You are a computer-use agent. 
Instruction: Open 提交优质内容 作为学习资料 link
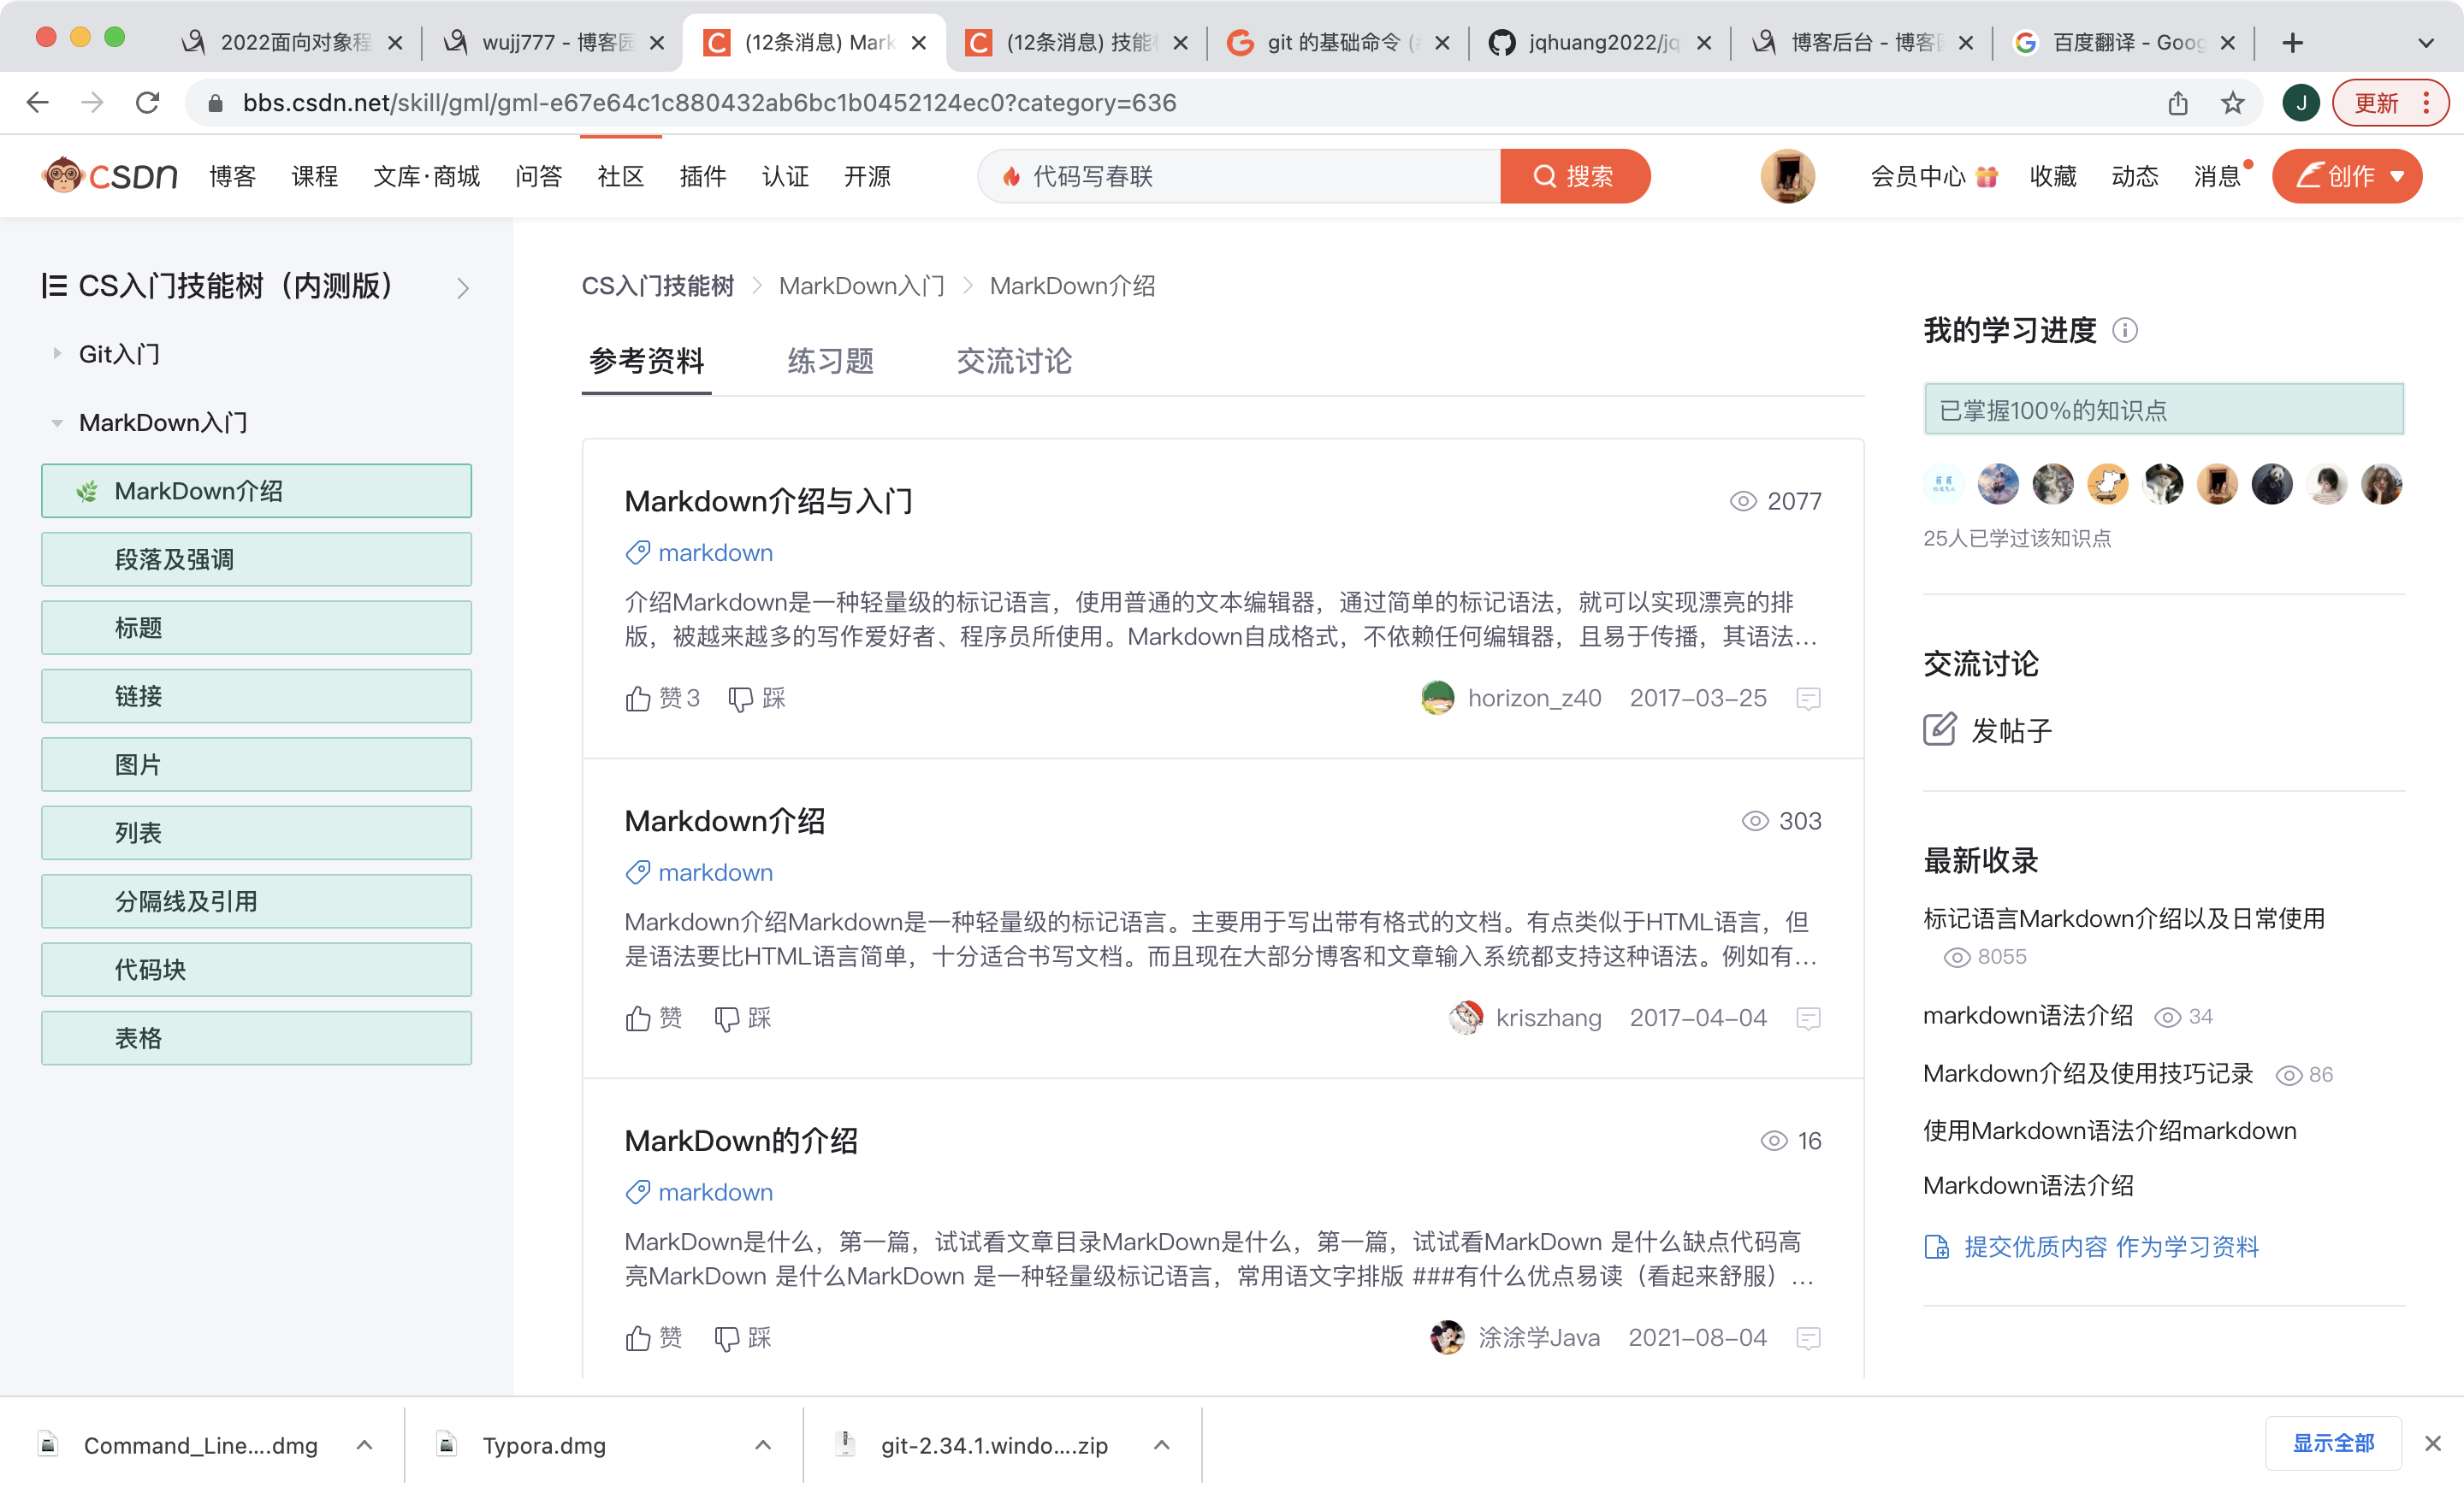click(2110, 1246)
